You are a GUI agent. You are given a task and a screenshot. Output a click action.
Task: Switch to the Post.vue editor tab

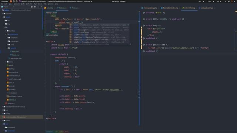tap(74, 8)
